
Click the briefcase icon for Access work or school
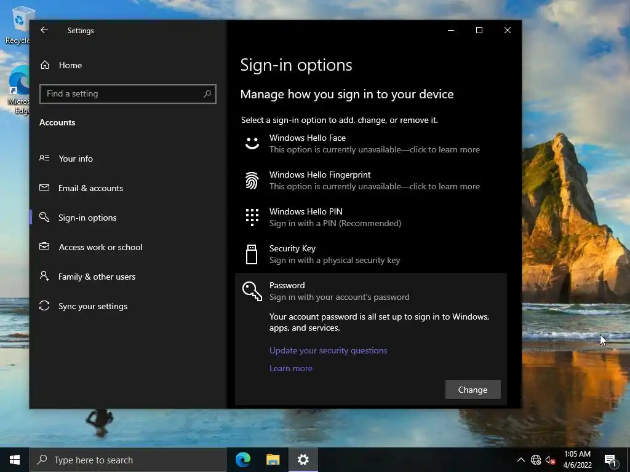click(x=44, y=246)
